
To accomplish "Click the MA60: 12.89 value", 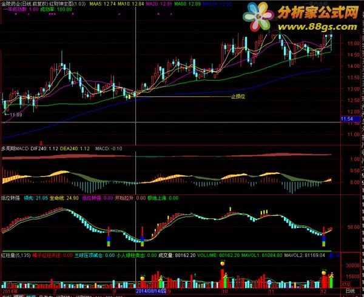I will 187,4.
